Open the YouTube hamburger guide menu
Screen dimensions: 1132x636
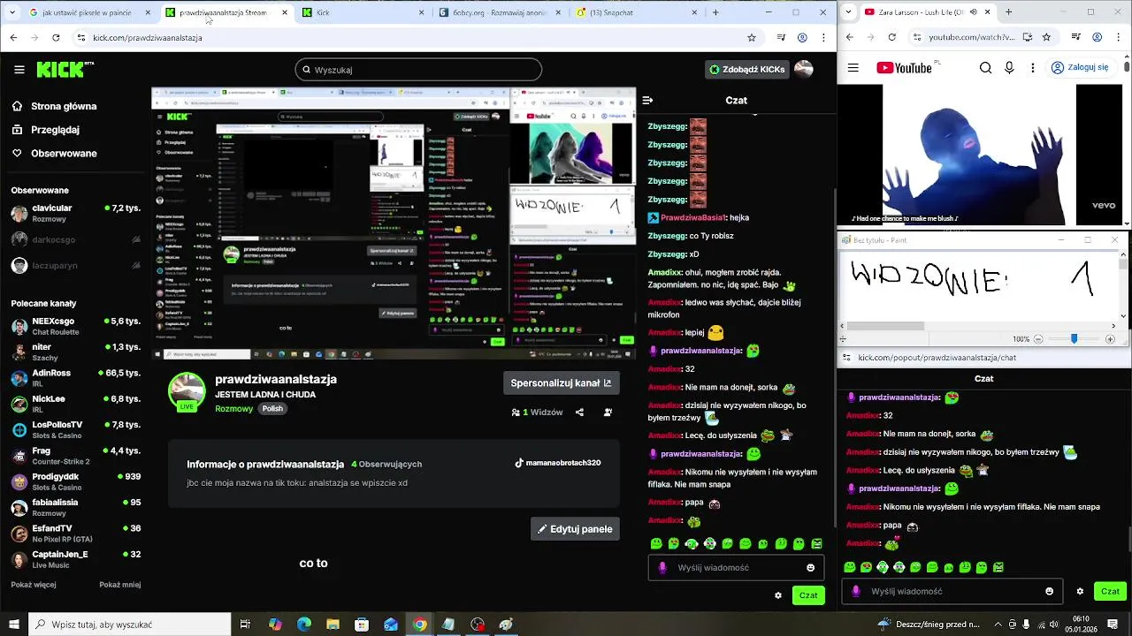point(853,68)
